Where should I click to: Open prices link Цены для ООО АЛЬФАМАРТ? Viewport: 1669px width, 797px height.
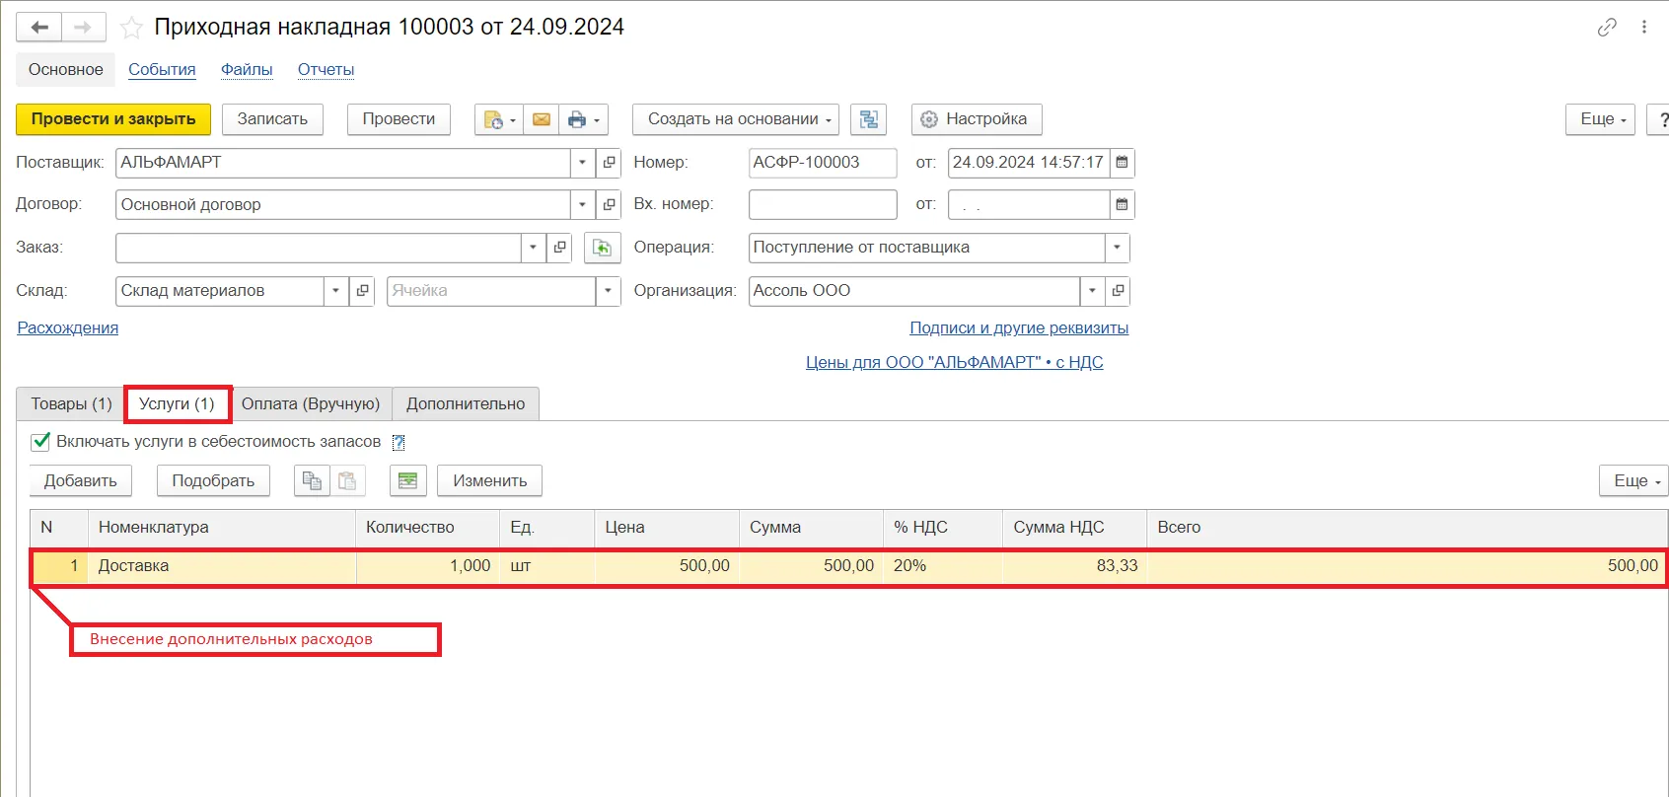(955, 363)
